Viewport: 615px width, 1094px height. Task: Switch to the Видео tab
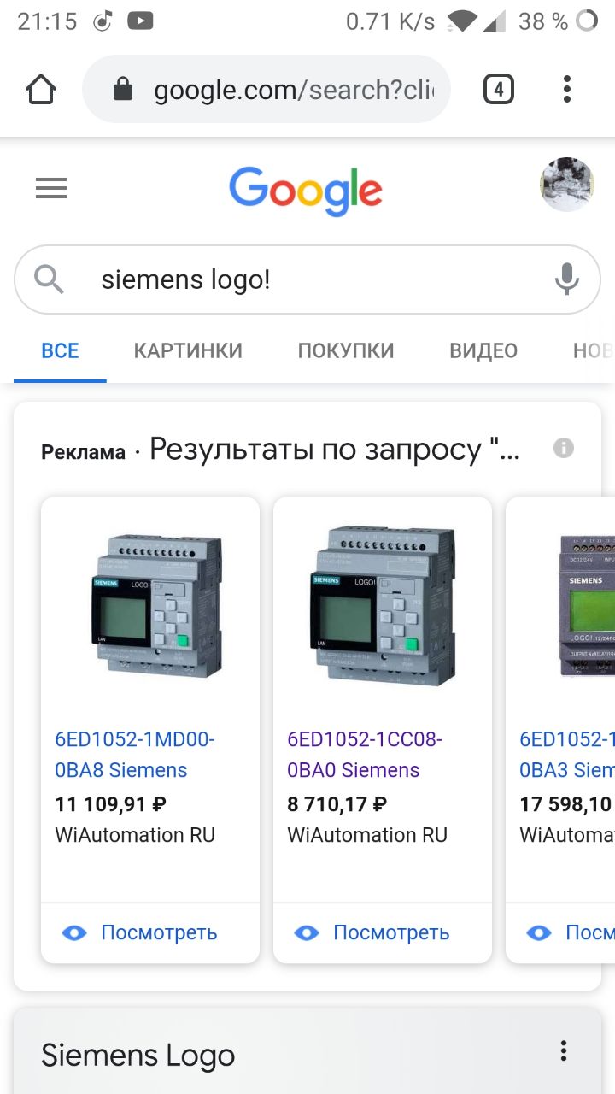(x=483, y=350)
